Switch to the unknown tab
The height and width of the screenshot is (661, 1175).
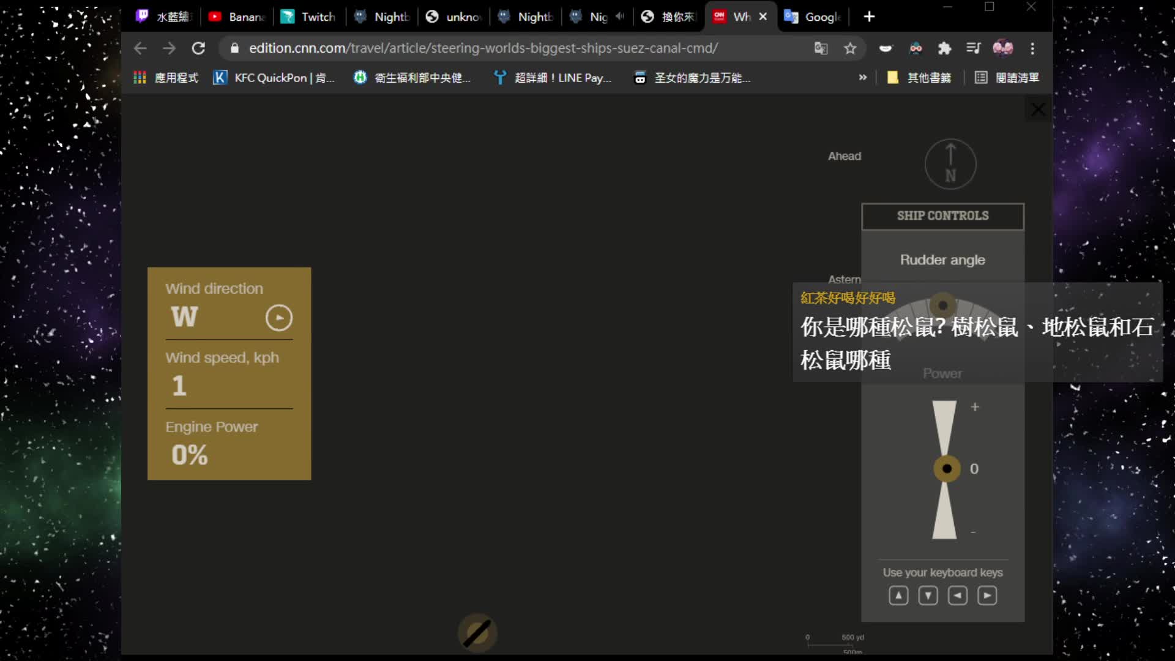click(x=453, y=17)
